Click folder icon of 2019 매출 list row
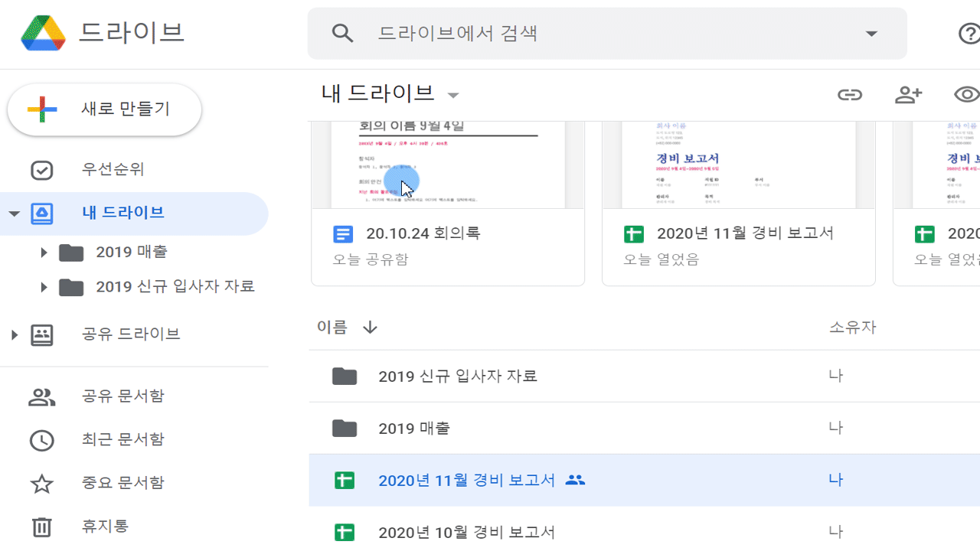The height and width of the screenshot is (551, 980). click(x=345, y=429)
